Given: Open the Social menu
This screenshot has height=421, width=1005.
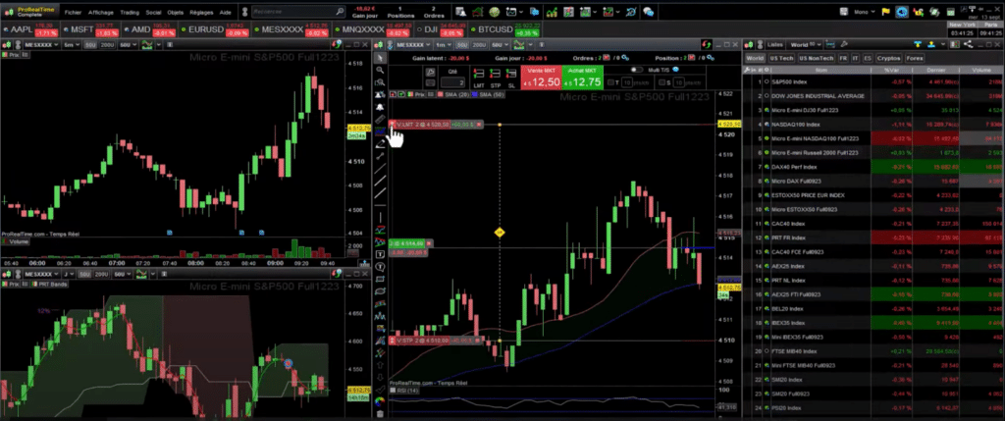Looking at the screenshot, I should tap(153, 12).
